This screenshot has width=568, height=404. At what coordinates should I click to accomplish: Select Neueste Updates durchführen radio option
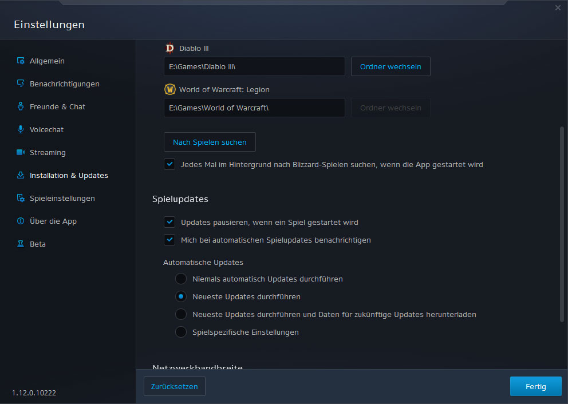pyautogui.click(x=181, y=296)
